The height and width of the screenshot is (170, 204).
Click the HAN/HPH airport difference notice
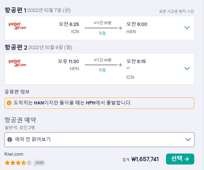click(99, 103)
